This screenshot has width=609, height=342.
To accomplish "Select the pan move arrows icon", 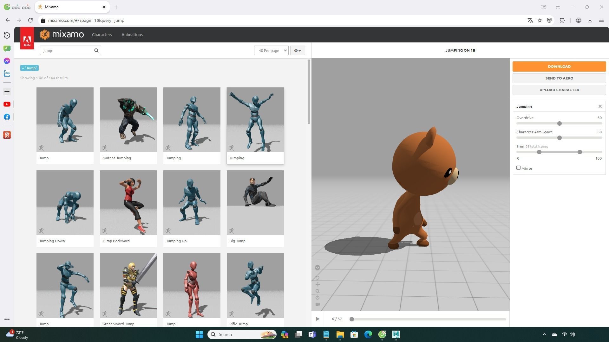I will pyautogui.click(x=318, y=284).
